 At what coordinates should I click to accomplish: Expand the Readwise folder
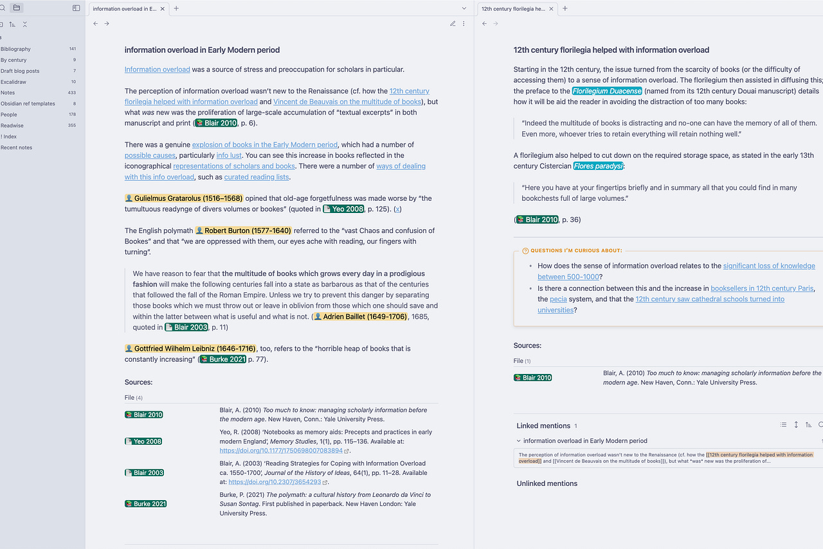click(39, 126)
